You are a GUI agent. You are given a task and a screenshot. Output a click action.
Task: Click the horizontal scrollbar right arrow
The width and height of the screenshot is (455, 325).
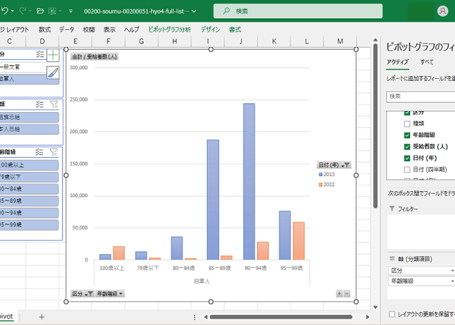tap(367, 317)
